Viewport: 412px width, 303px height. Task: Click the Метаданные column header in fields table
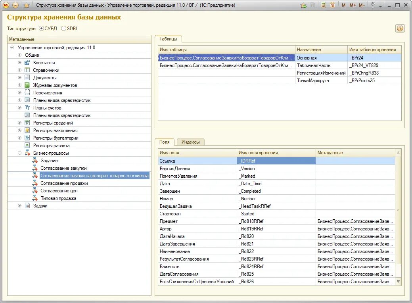pos(356,153)
